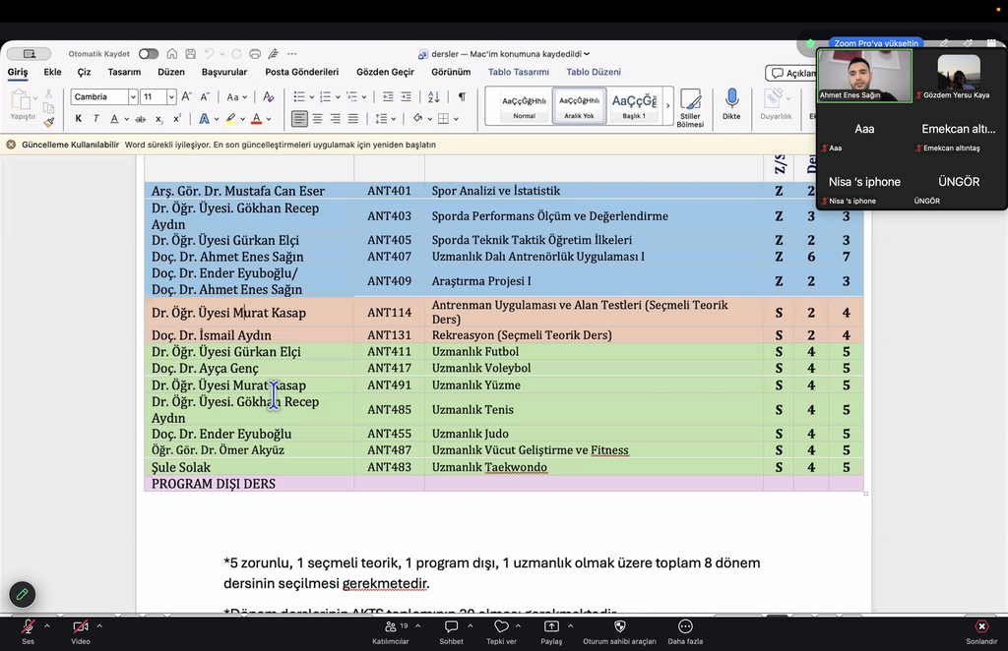Click the Sonlandır end meeting button
1008x651 pixels.
(981, 631)
